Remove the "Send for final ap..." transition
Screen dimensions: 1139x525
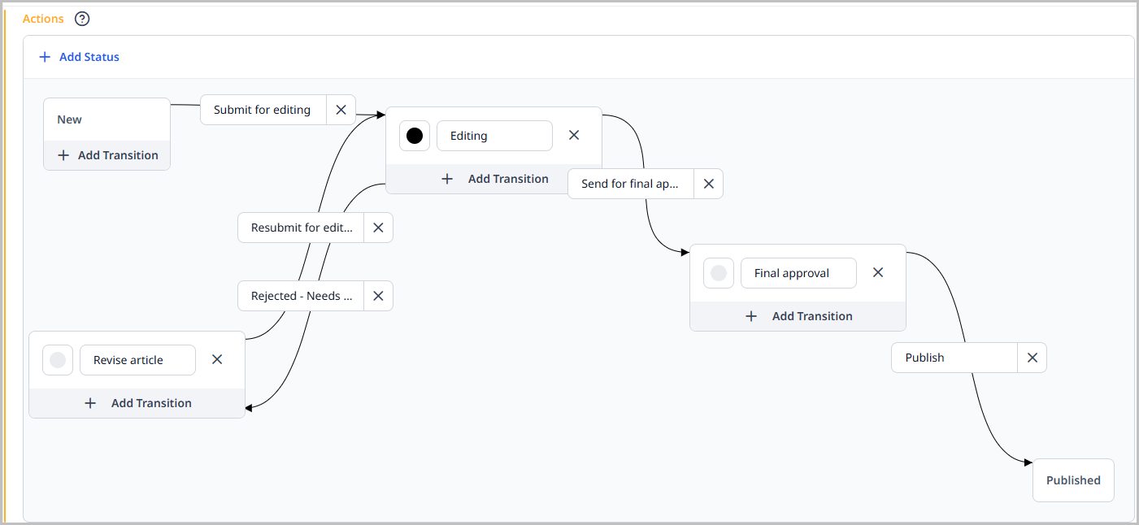pos(707,183)
